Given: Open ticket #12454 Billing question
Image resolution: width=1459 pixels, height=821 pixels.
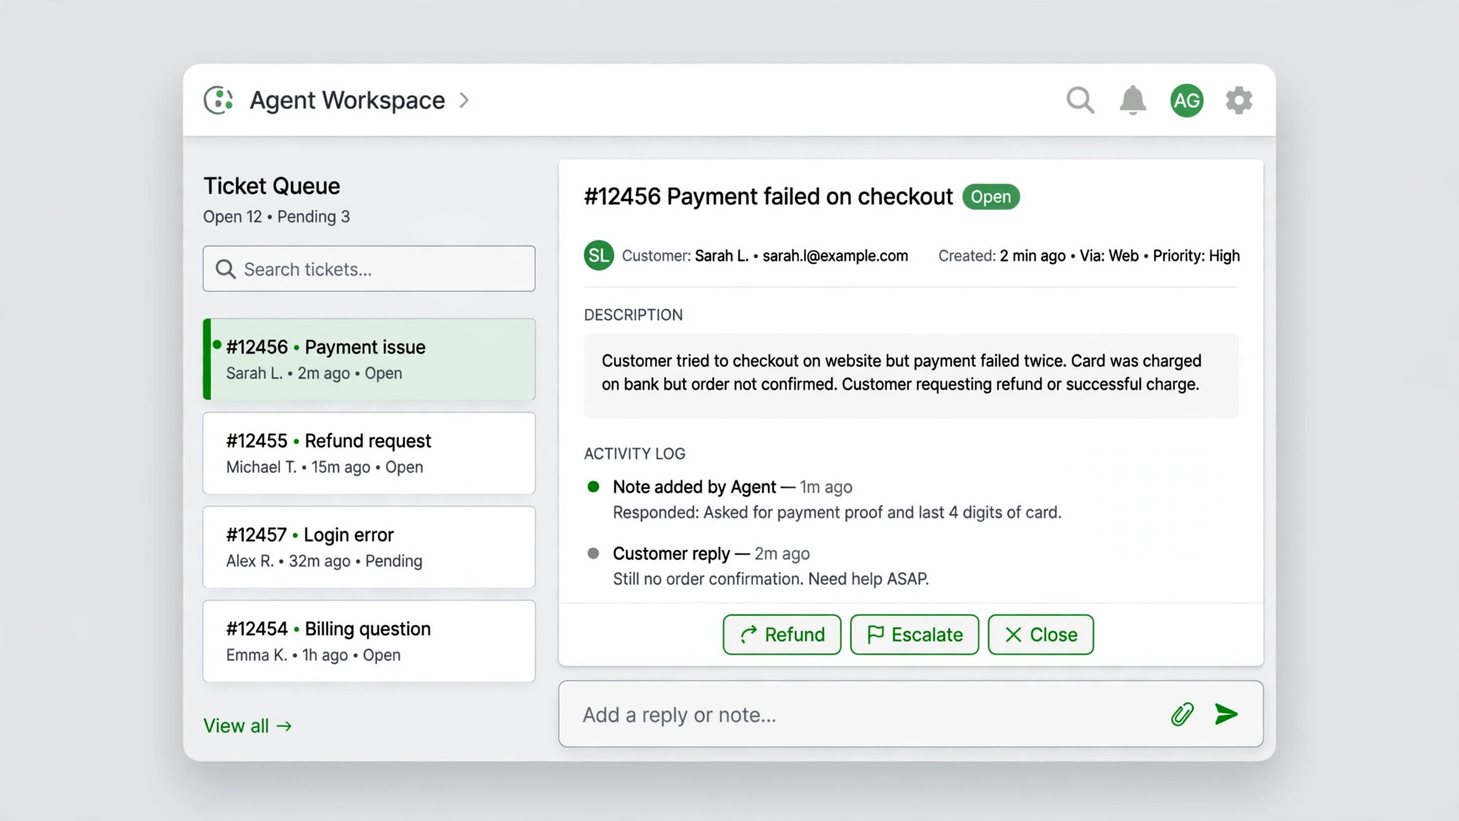Looking at the screenshot, I should tap(369, 641).
